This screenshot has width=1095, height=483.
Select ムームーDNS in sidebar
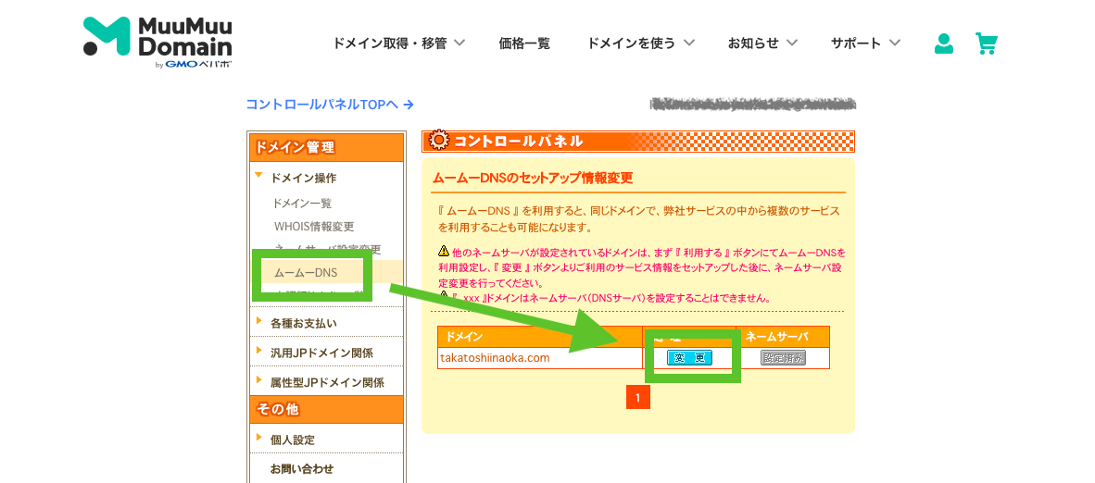click(x=306, y=272)
